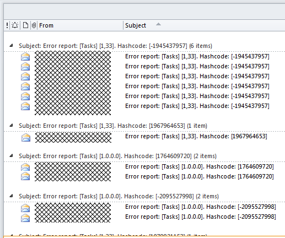Select last envelope icon in Hashcode -2095527998 group
The height and width of the screenshot is (238, 285).
tap(25, 218)
